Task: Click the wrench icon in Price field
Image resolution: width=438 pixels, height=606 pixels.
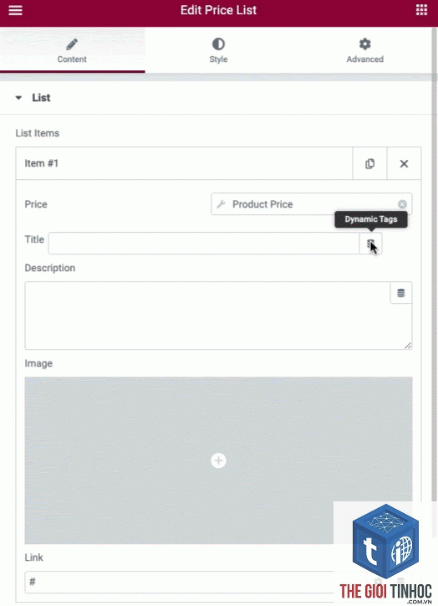Action: [x=222, y=204]
